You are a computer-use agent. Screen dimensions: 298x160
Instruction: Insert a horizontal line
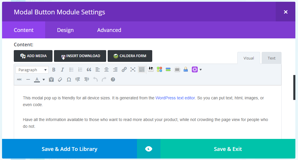pos(28,79)
